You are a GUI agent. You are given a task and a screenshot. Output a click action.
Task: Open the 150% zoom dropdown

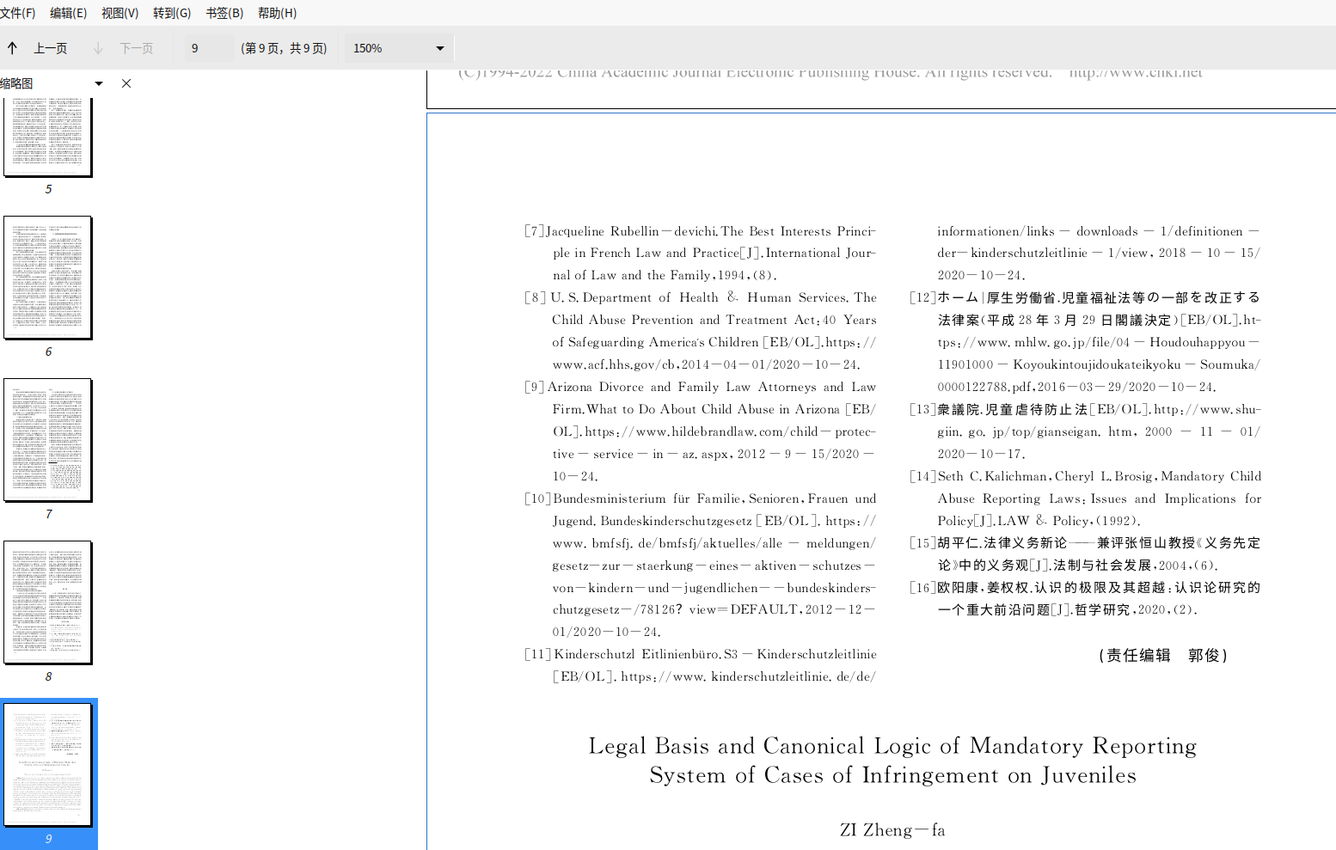tap(399, 48)
